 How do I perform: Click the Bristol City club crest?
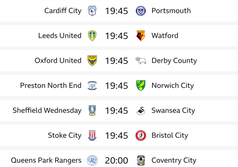click(x=141, y=135)
